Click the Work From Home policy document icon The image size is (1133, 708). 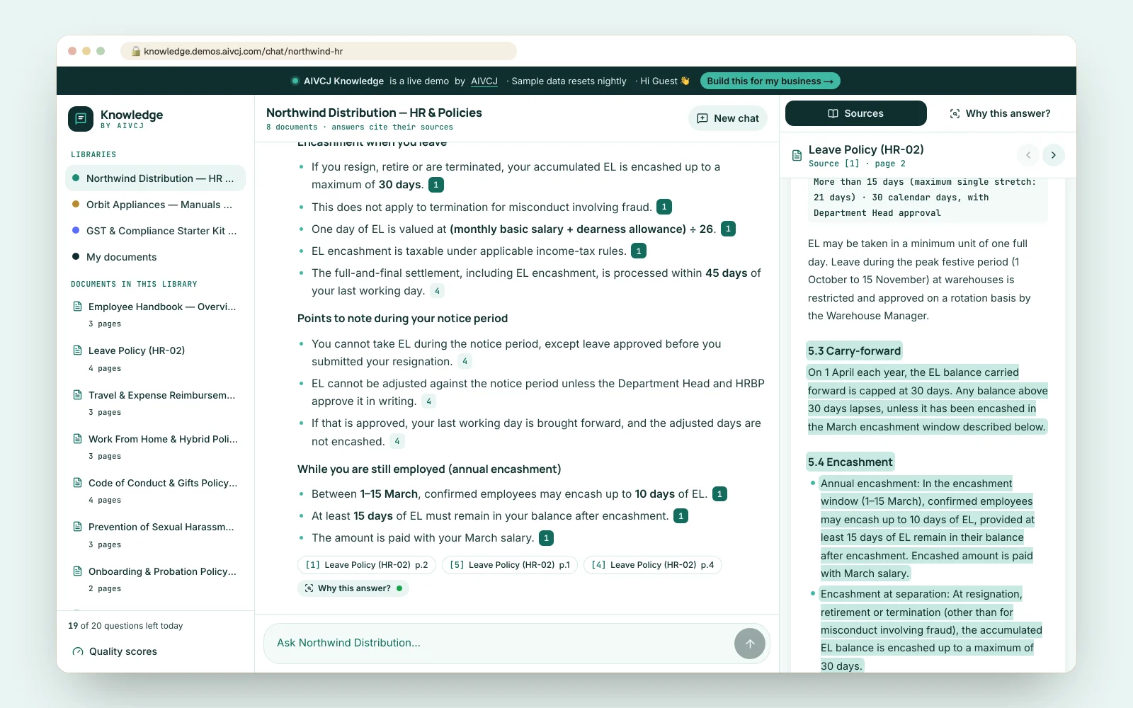click(78, 439)
